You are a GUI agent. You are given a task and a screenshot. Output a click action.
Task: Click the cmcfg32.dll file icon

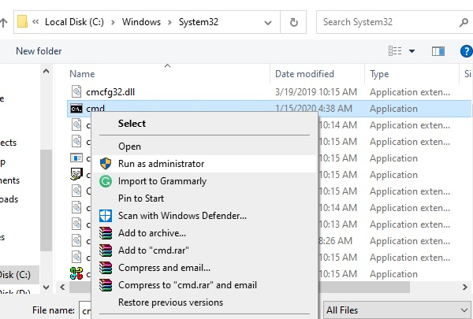pyautogui.click(x=76, y=92)
